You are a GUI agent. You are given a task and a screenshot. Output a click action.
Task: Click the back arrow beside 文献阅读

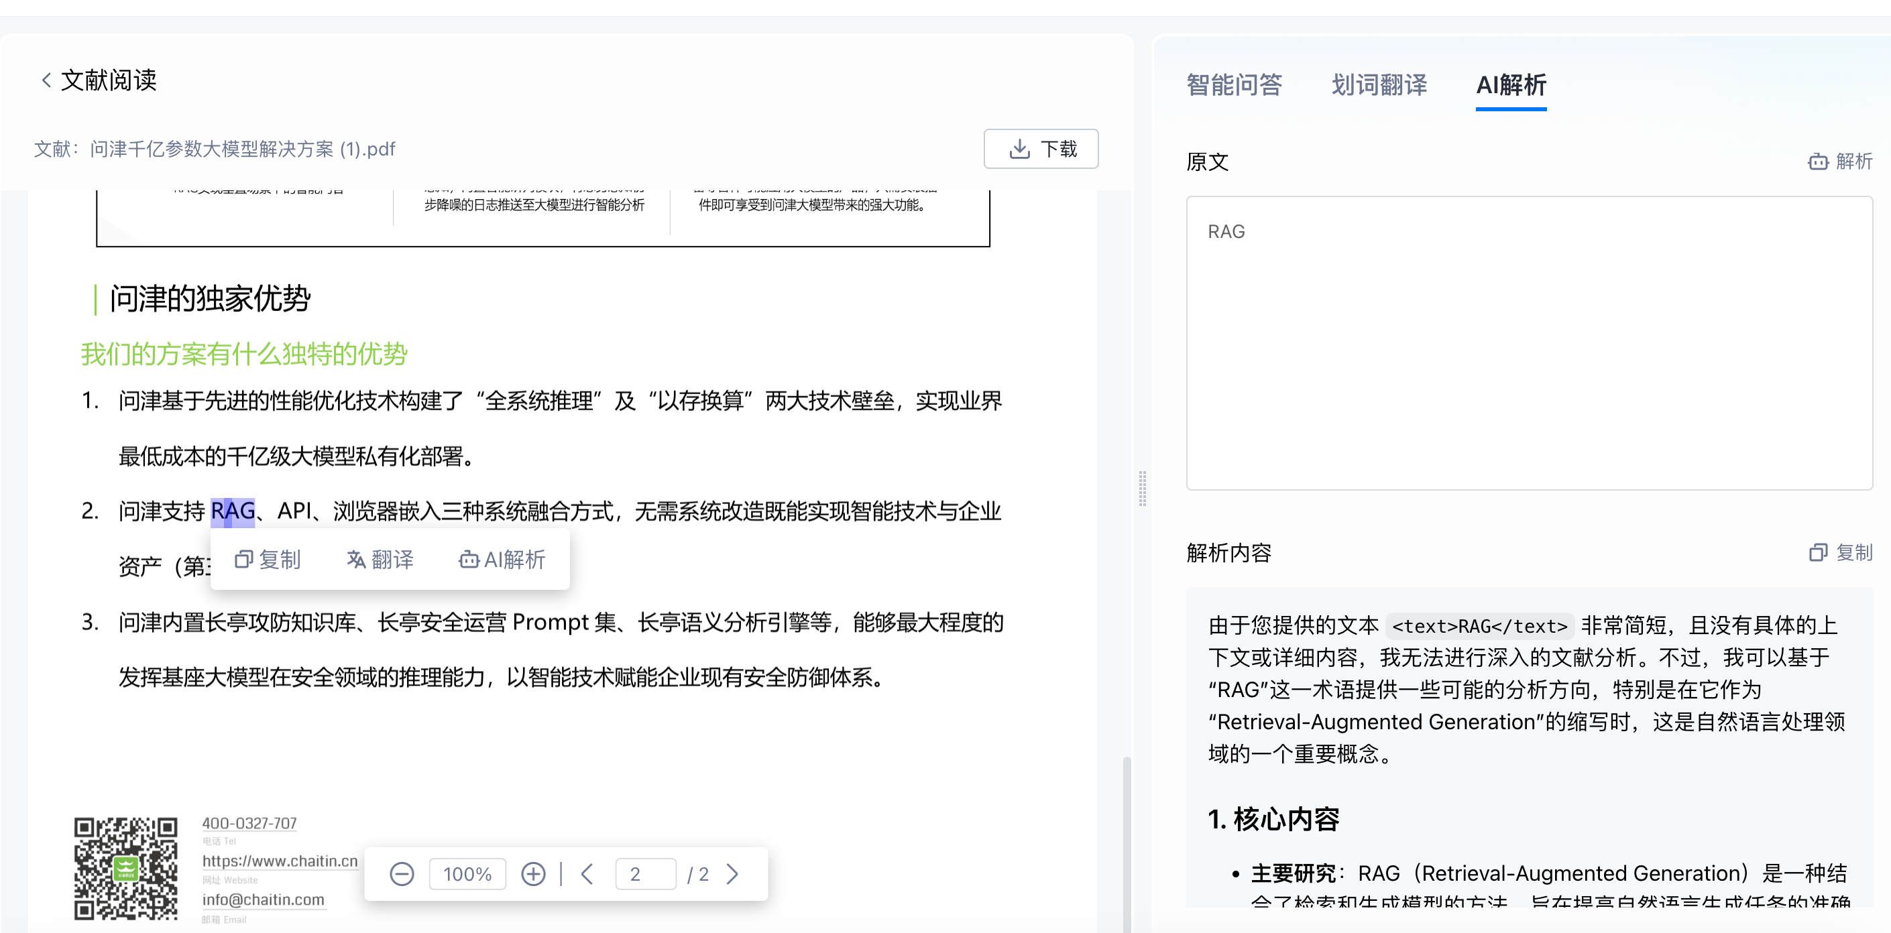(x=46, y=80)
